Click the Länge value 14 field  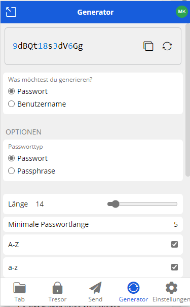[40, 204]
